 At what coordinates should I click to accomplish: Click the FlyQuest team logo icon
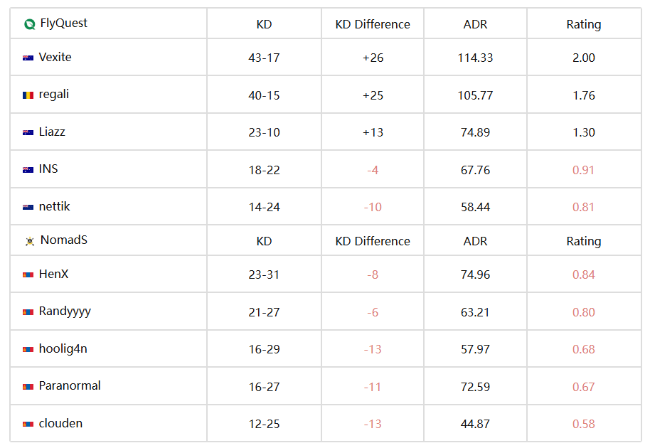click(29, 24)
